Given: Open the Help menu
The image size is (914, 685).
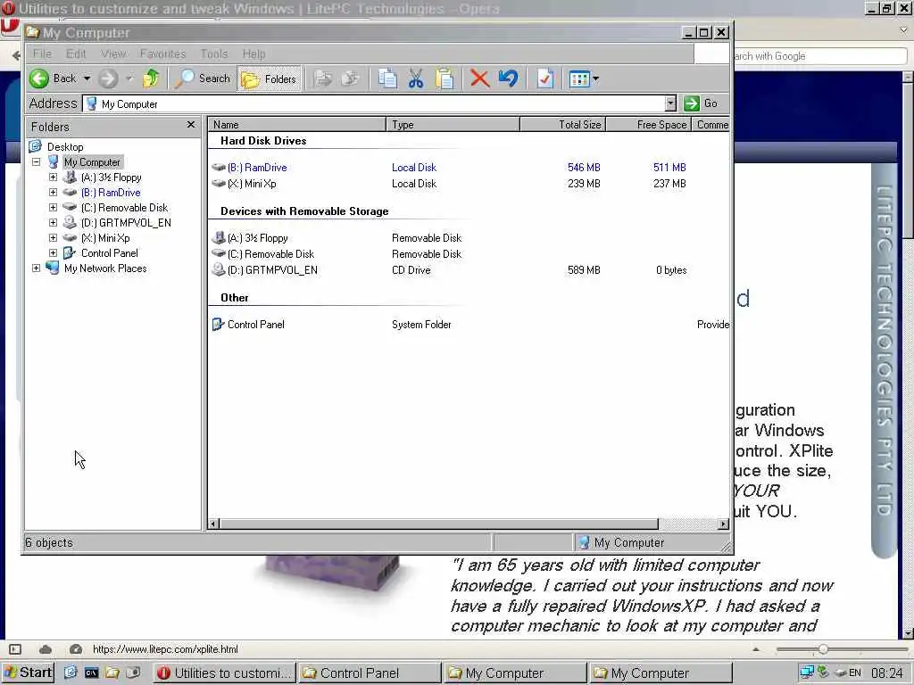Looking at the screenshot, I should pos(253,54).
